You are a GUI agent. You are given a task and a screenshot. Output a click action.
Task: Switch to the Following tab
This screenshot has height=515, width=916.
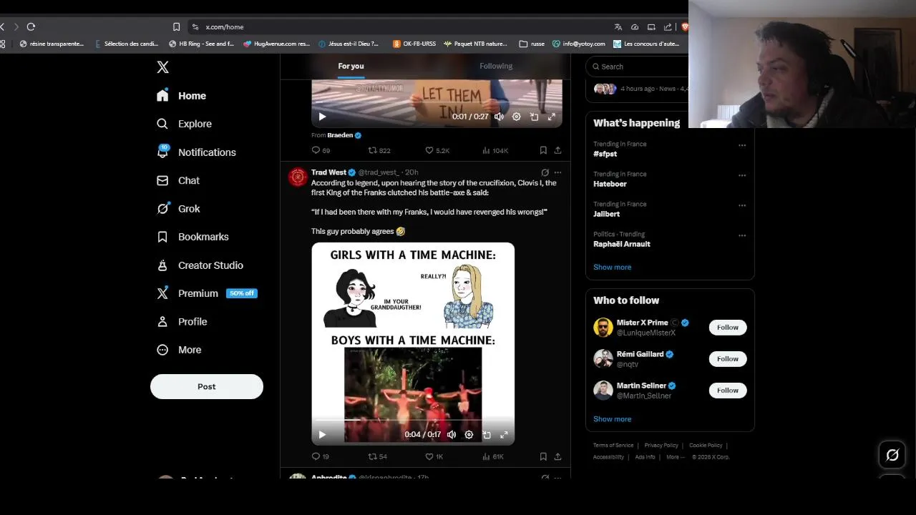tap(496, 66)
